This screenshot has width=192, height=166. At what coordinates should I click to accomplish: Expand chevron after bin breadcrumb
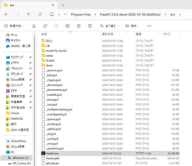180,14
